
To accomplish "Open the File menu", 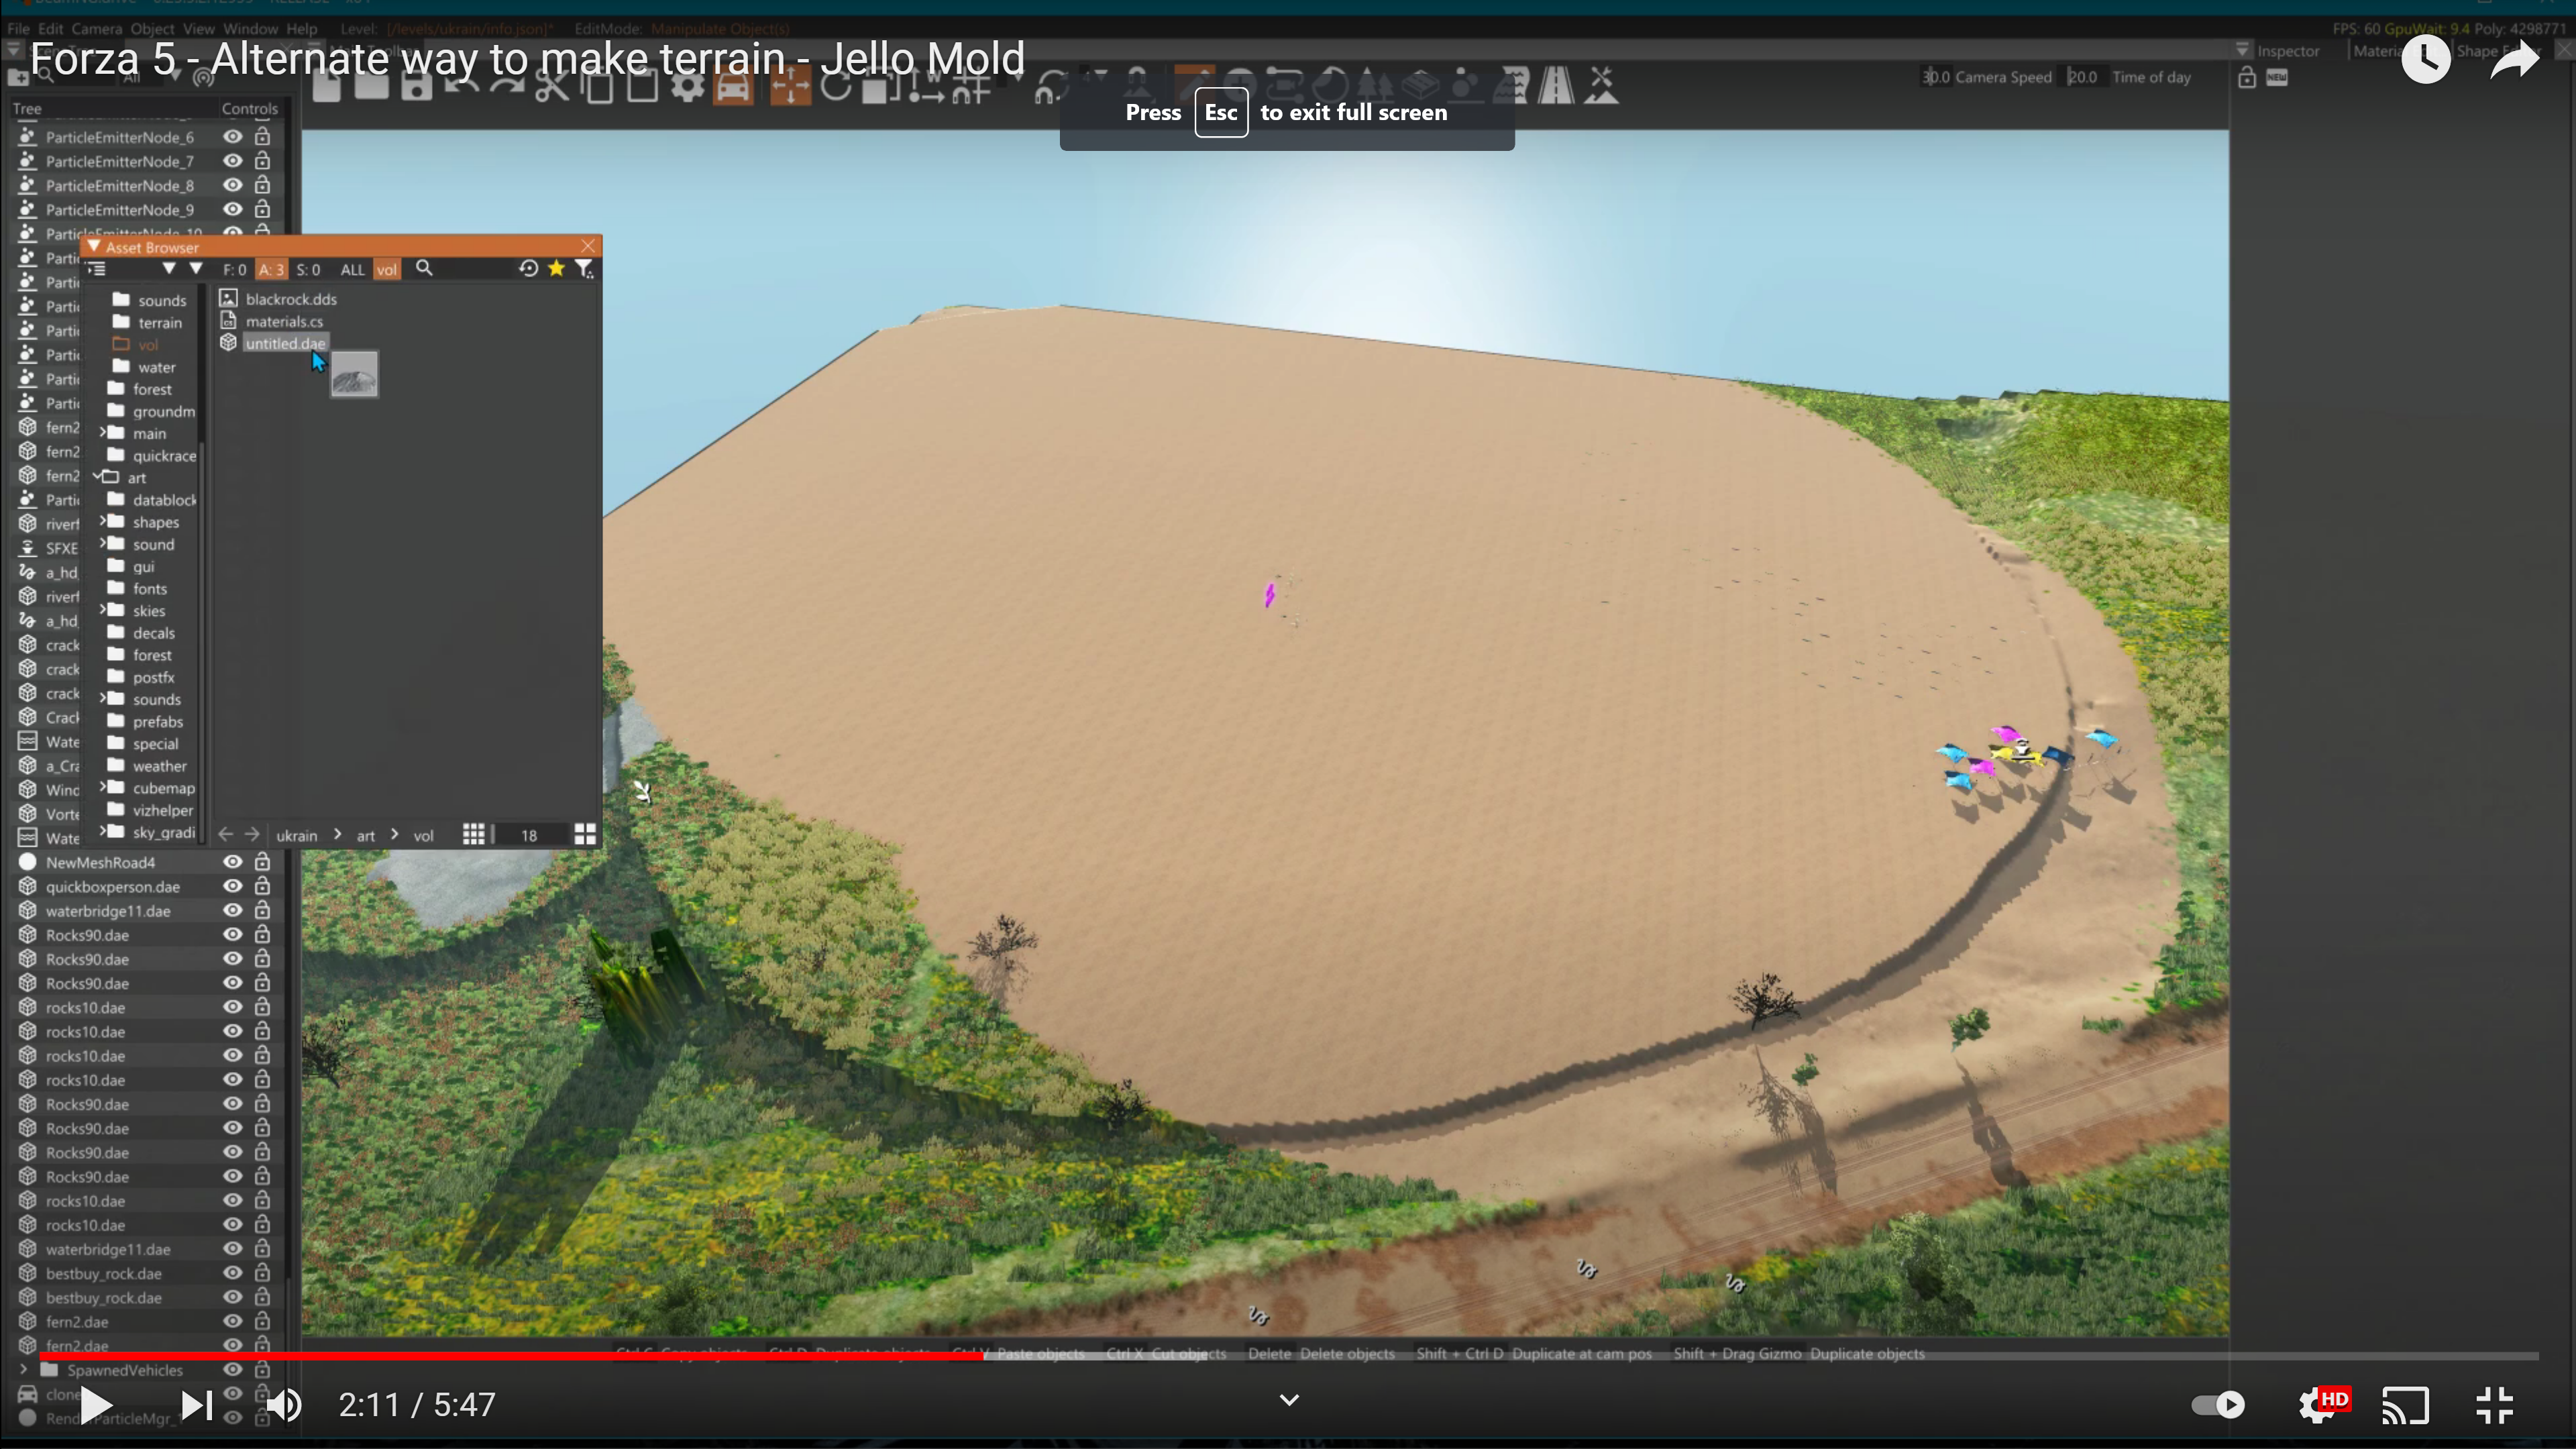I will point(18,29).
